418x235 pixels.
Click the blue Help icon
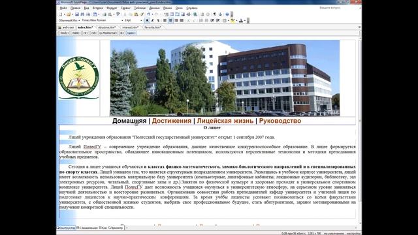[x=227, y=14]
